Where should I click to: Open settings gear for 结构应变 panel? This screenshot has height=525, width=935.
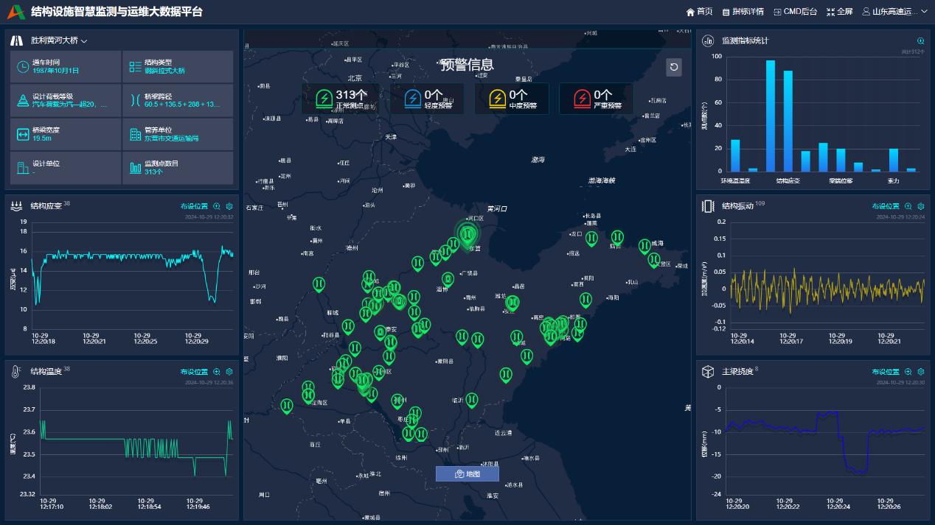pyautogui.click(x=229, y=207)
